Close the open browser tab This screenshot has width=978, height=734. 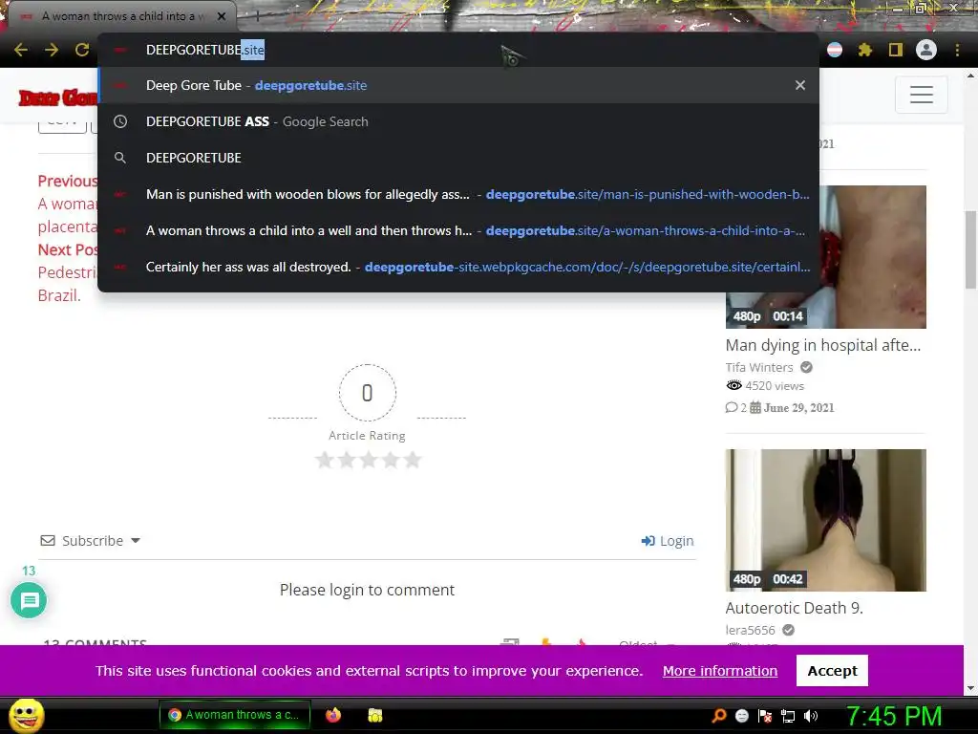point(222,17)
